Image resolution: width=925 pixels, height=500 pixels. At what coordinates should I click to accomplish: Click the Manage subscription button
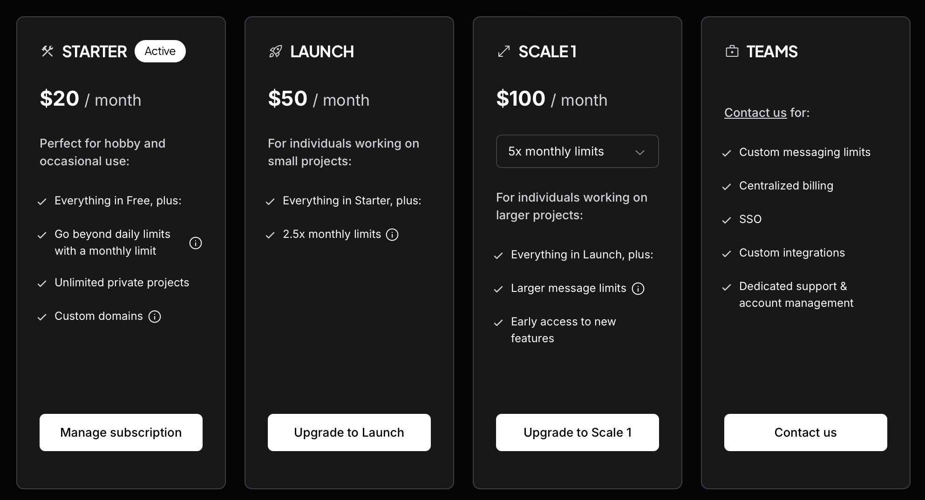pos(121,432)
